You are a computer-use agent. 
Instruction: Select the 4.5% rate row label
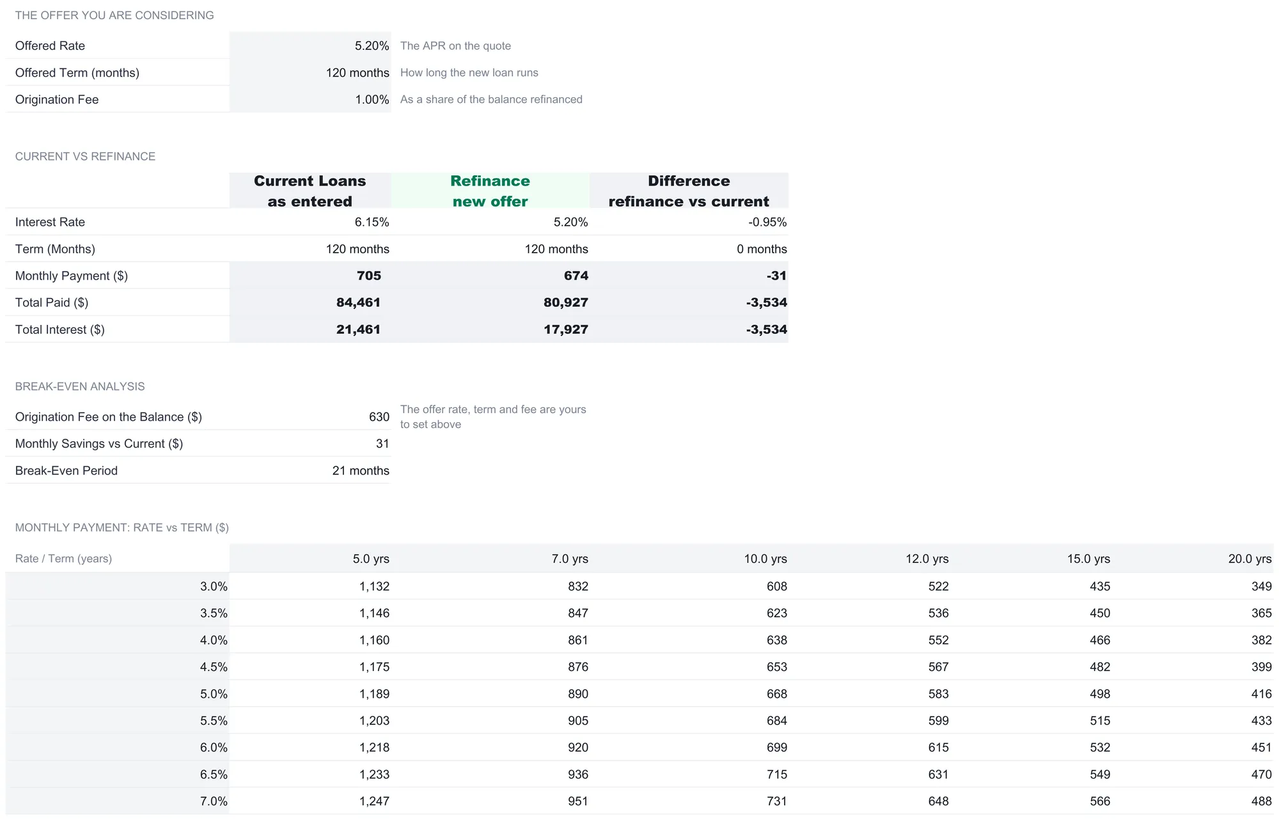click(118, 666)
